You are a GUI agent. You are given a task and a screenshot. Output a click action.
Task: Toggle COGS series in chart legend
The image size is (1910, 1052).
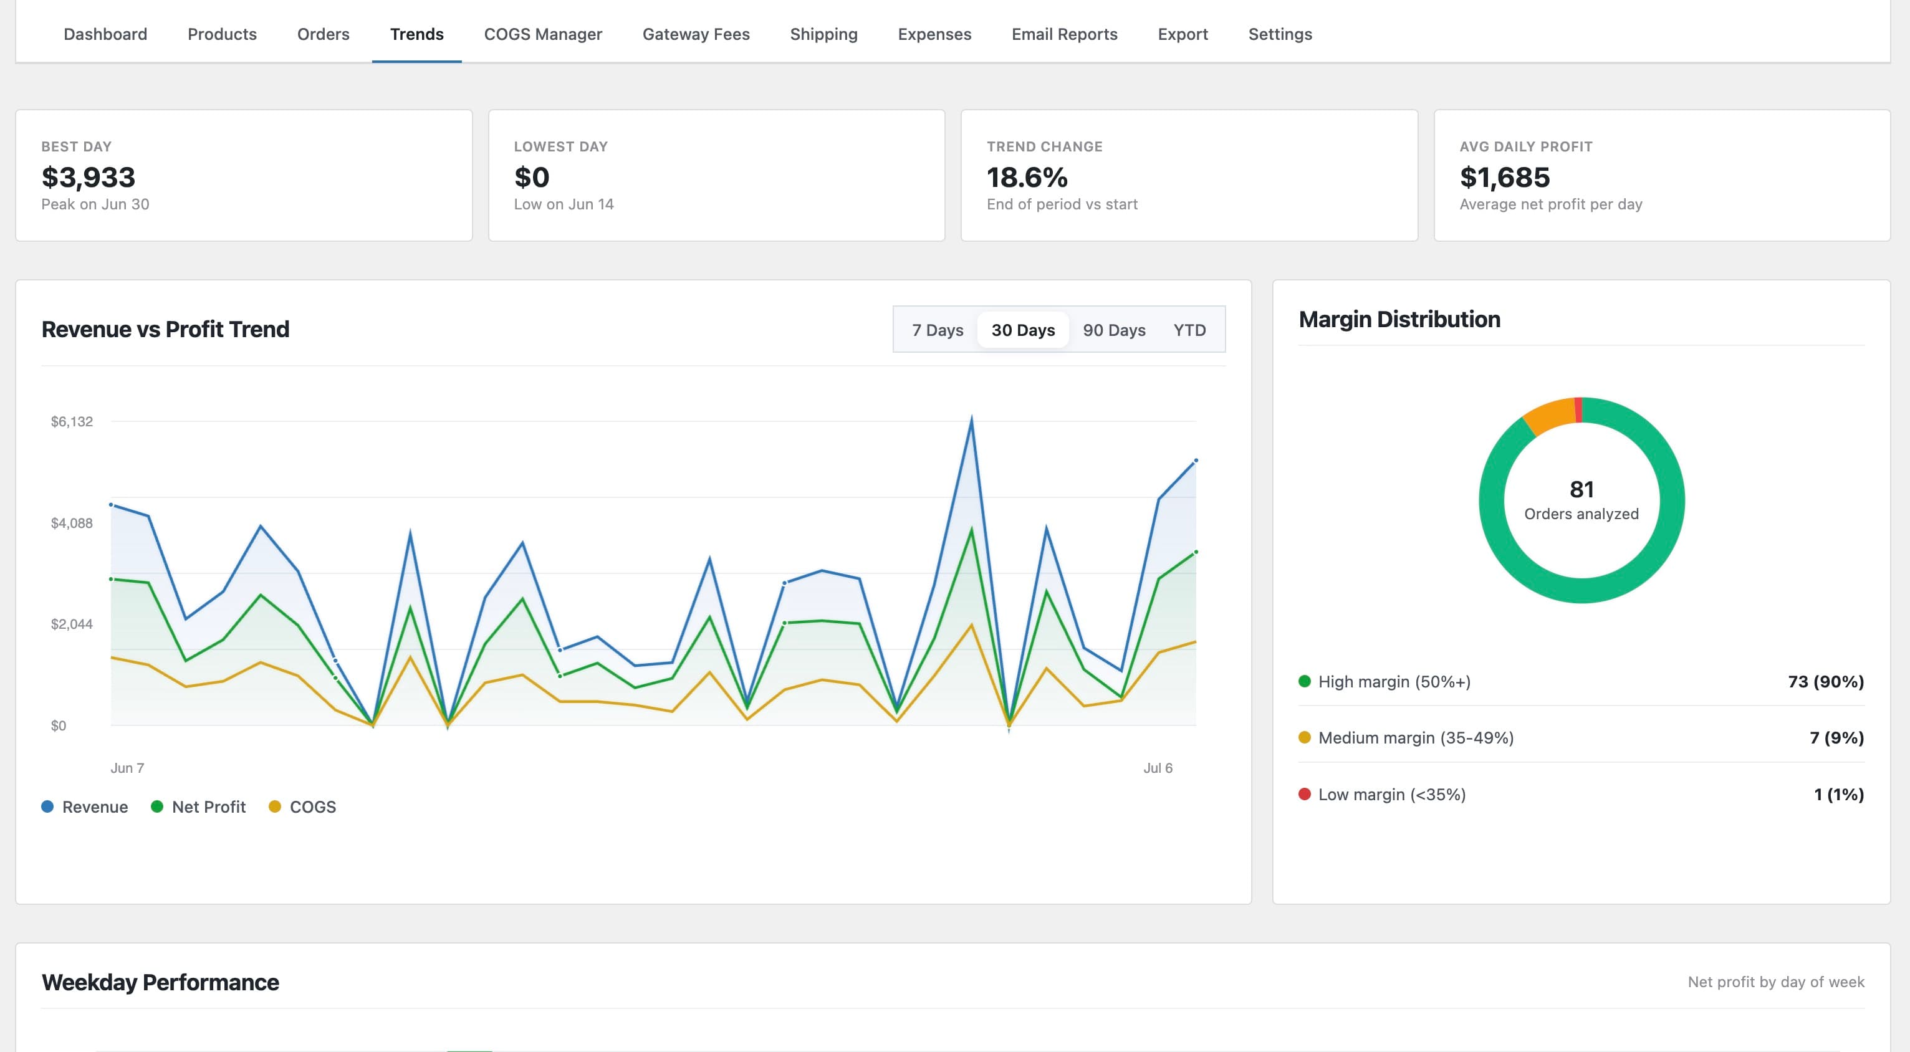[302, 806]
